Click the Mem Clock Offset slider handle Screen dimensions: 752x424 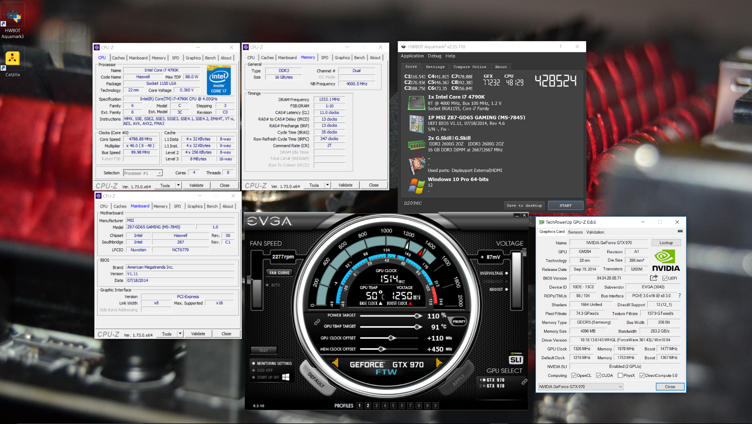click(x=381, y=349)
